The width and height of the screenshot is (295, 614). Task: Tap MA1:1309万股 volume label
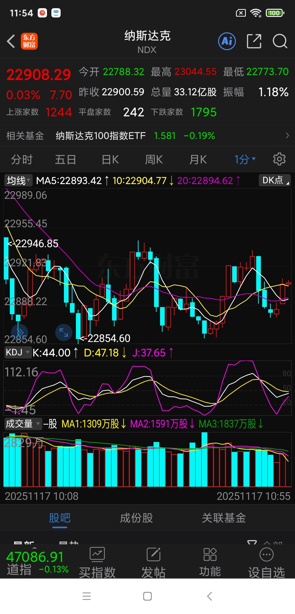94,424
